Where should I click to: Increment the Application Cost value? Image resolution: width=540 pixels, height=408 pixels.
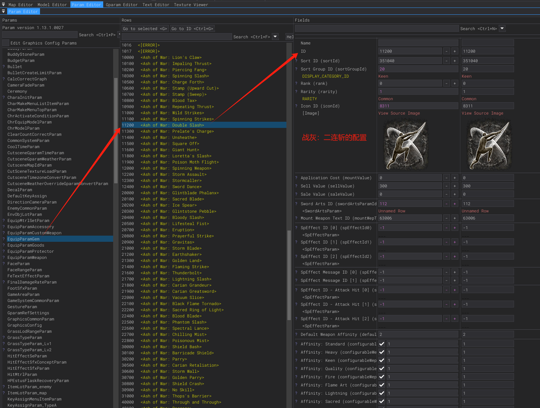(x=455, y=178)
